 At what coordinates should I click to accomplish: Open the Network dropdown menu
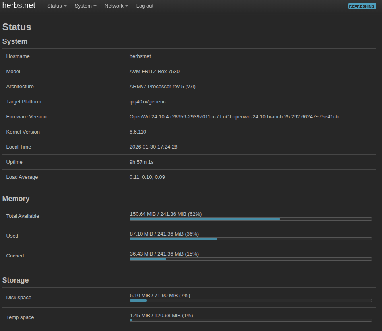116,6
